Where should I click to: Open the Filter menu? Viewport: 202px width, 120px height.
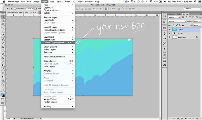point(67,1)
